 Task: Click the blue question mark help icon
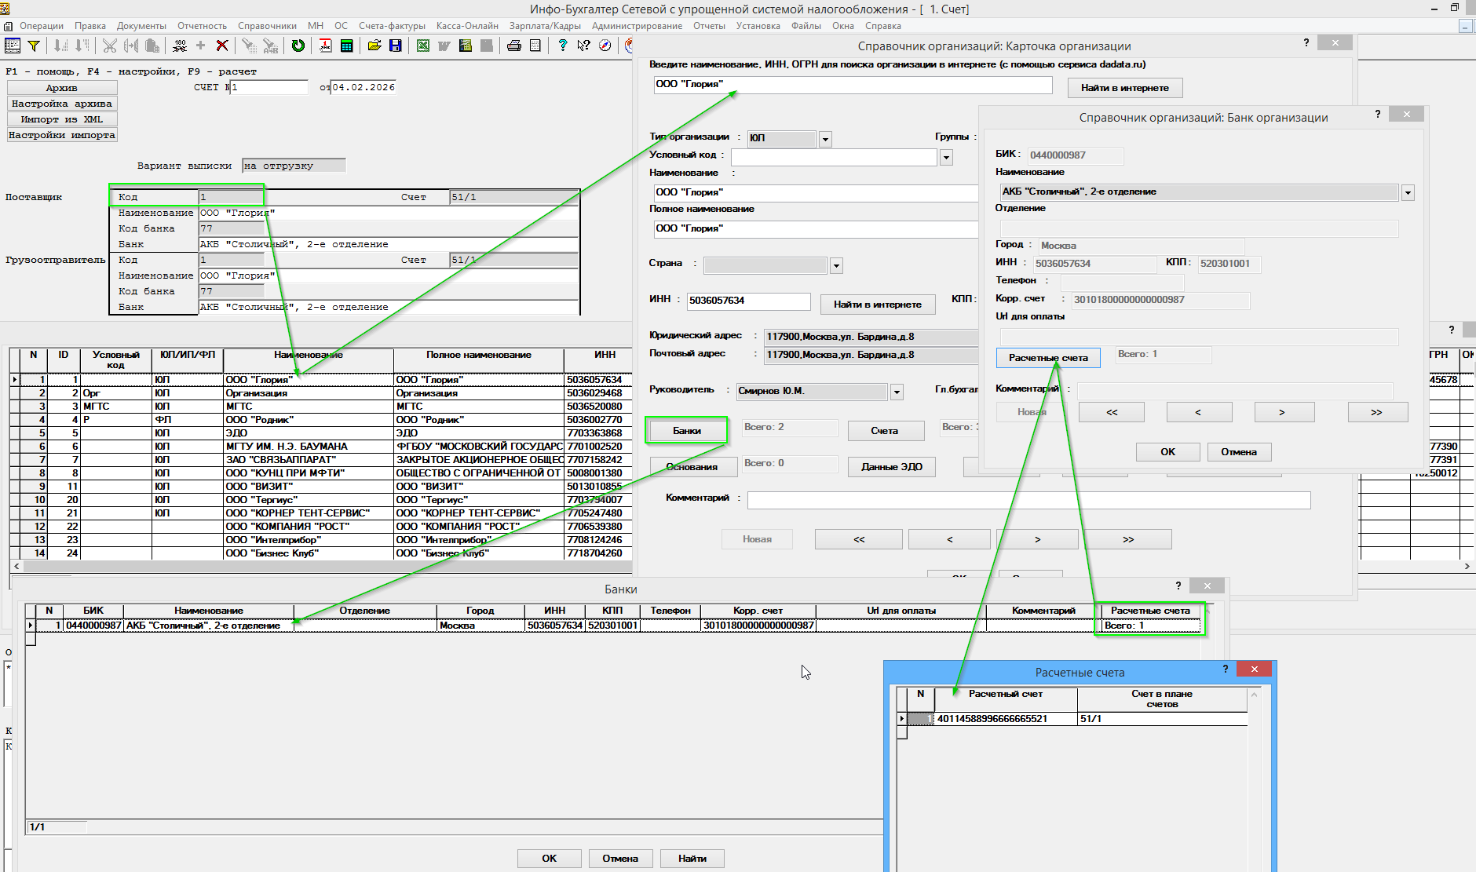pyautogui.click(x=562, y=46)
